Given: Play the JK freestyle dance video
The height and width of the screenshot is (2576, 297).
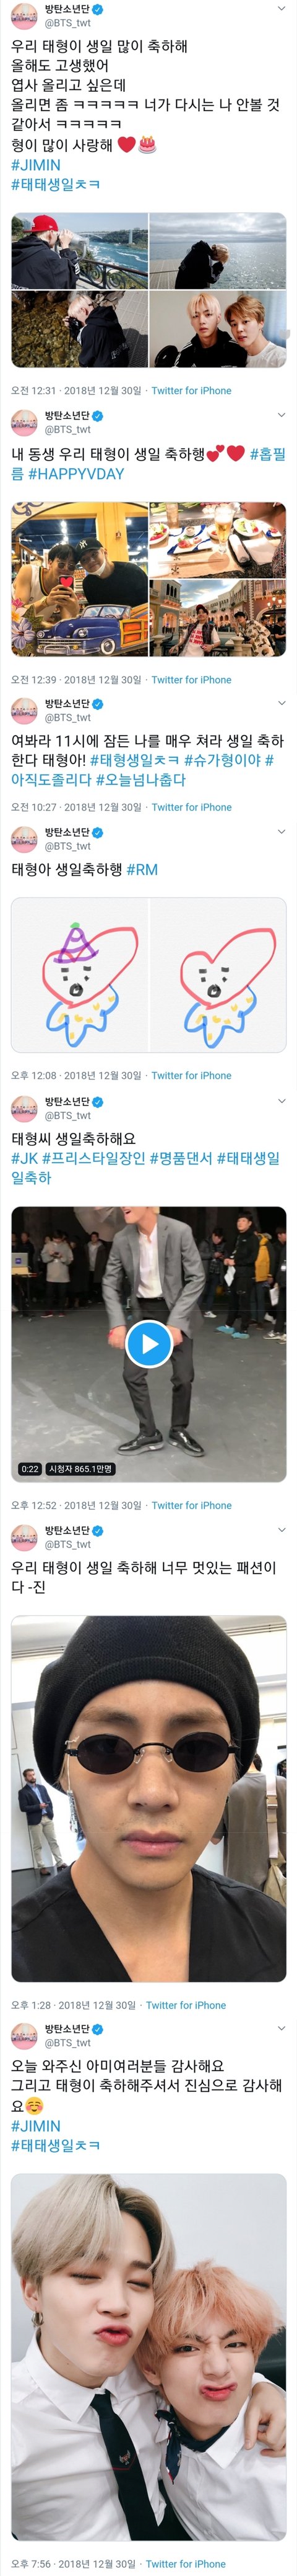Looking at the screenshot, I should pyautogui.click(x=148, y=1343).
